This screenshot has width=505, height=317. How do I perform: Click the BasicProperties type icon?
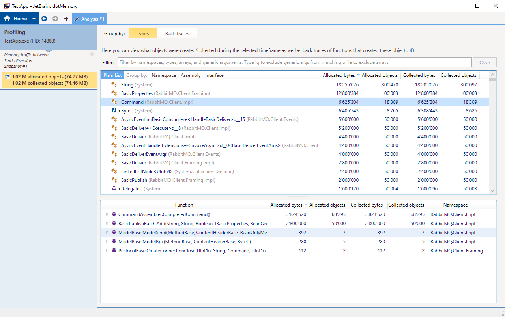click(x=114, y=93)
